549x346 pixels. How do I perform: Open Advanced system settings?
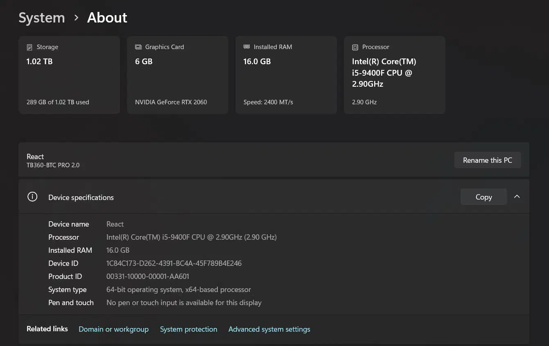pyautogui.click(x=269, y=329)
